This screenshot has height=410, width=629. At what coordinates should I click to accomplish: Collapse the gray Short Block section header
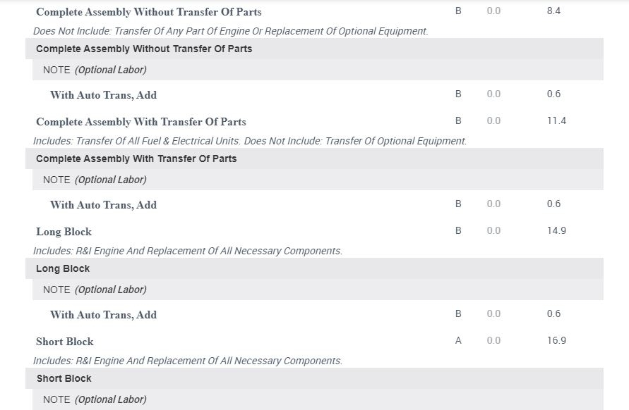click(x=64, y=378)
